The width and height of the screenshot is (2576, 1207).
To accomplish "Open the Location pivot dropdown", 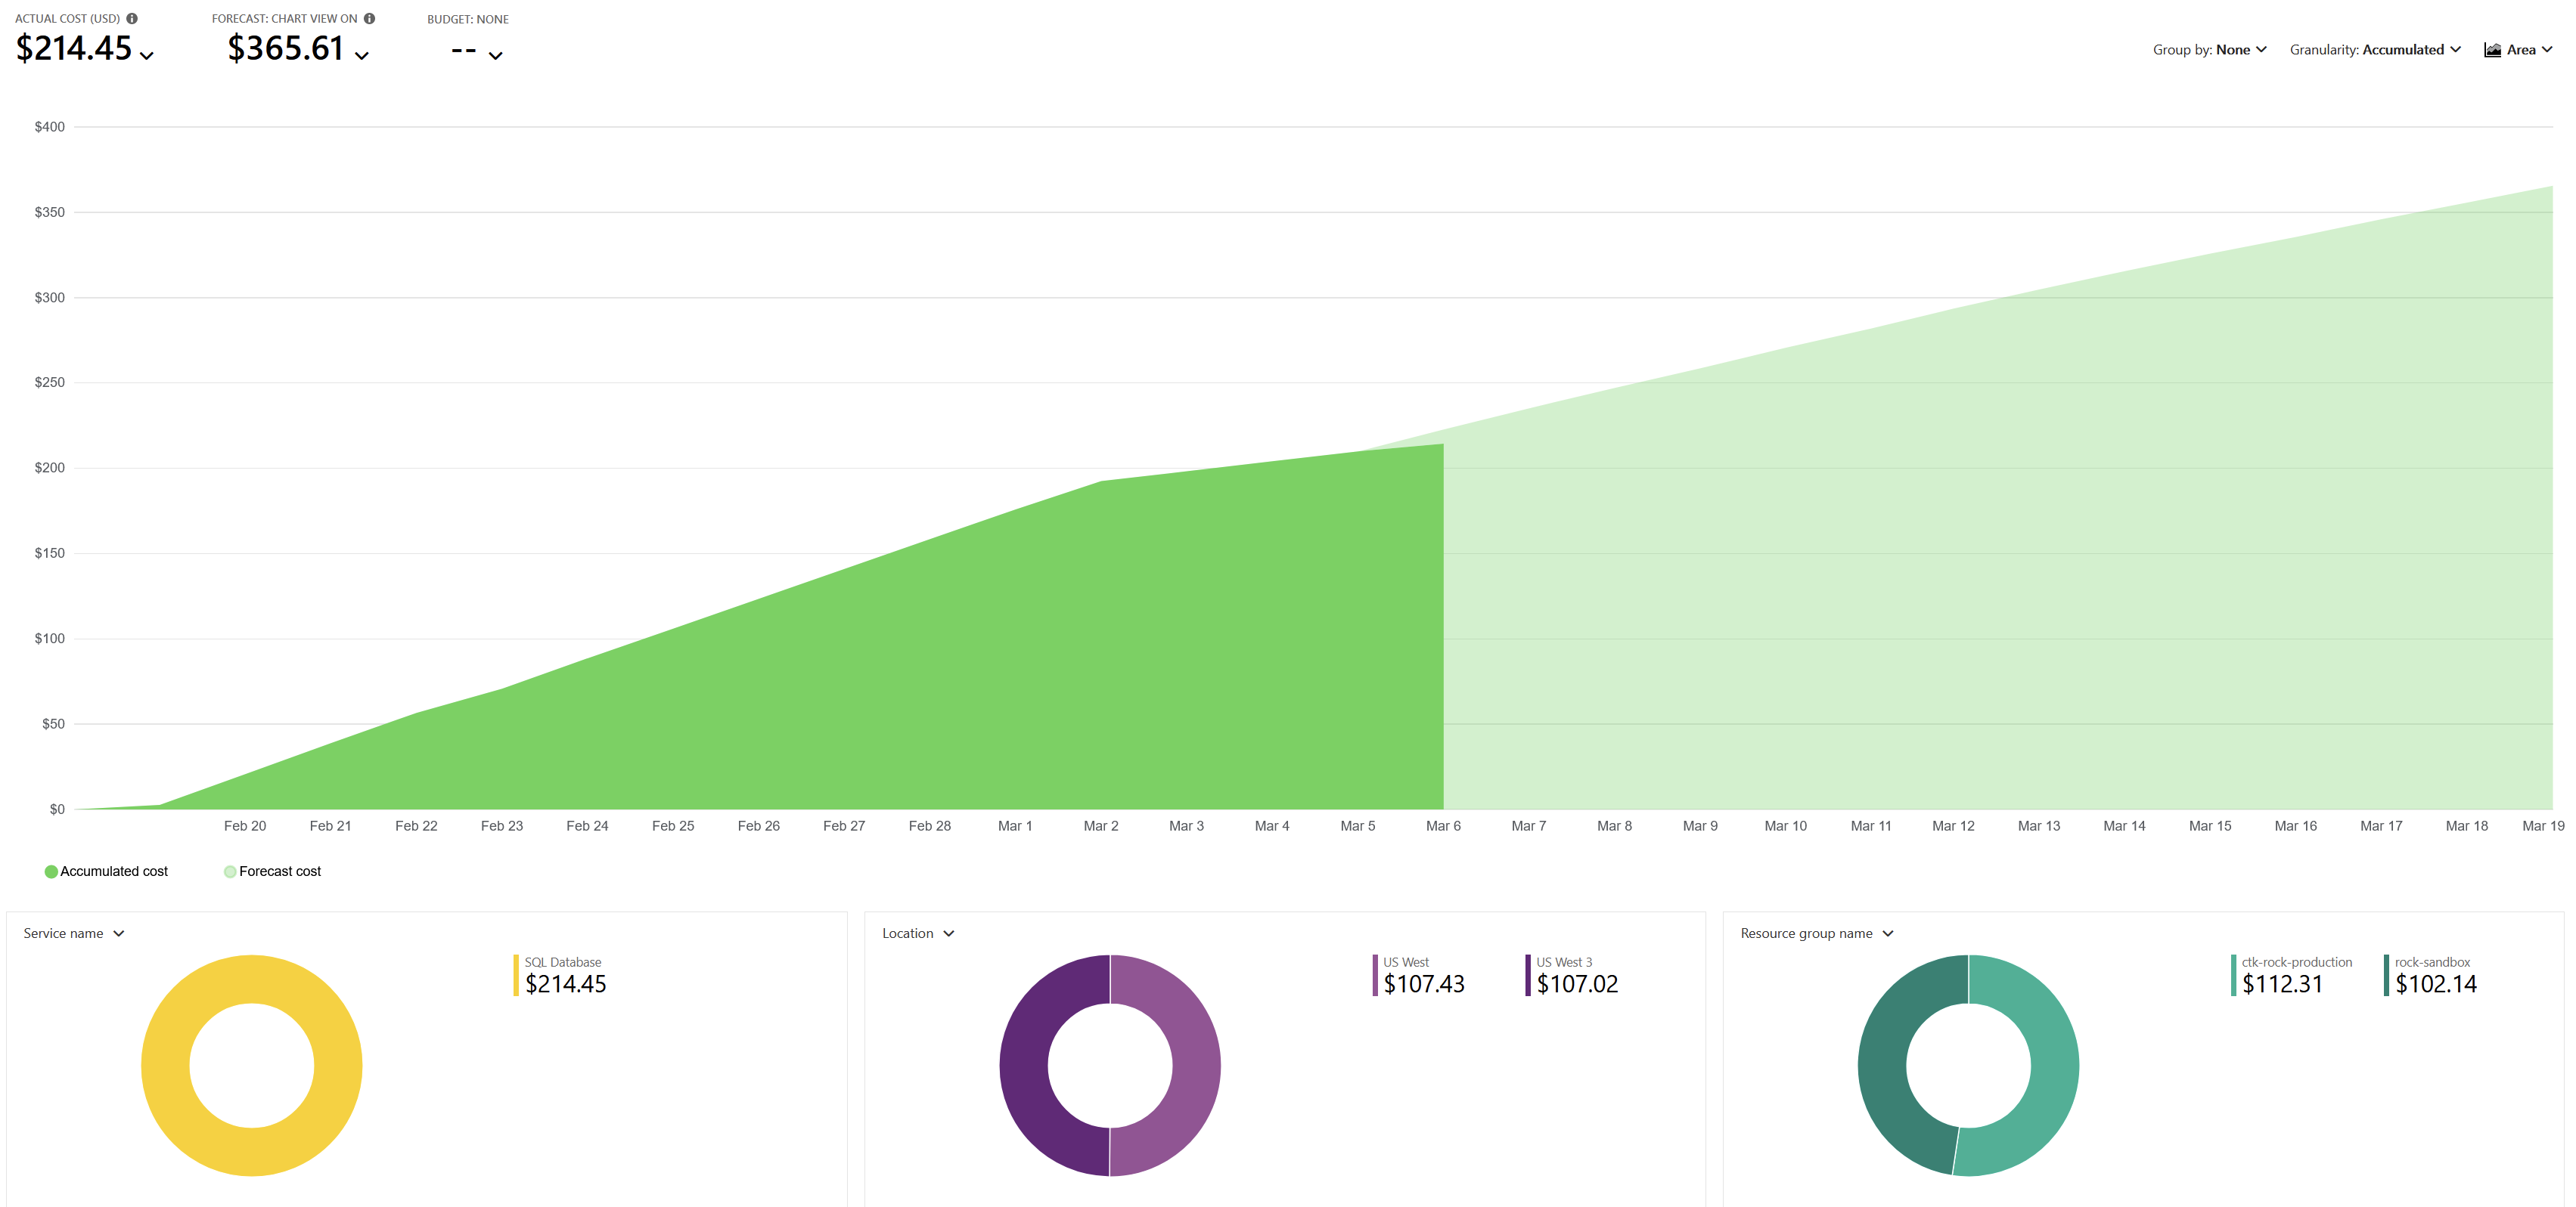I will pyautogui.click(x=918, y=933).
